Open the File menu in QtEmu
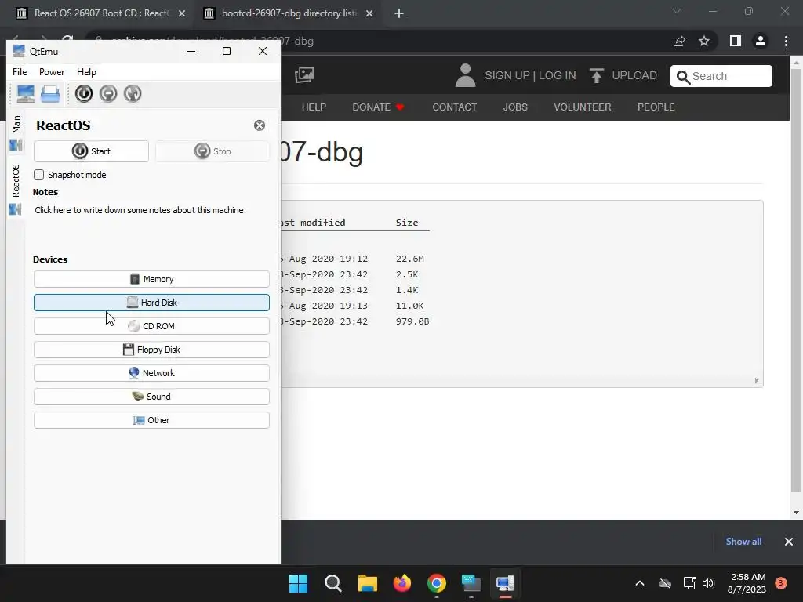The image size is (803, 602). tap(20, 72)
